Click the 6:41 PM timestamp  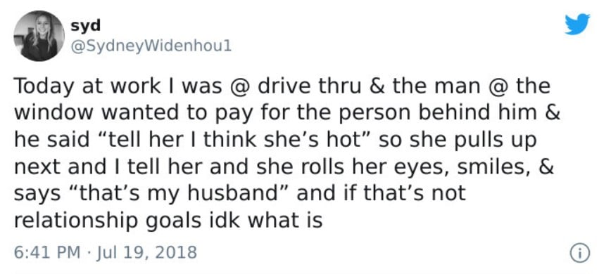(47, 252)
